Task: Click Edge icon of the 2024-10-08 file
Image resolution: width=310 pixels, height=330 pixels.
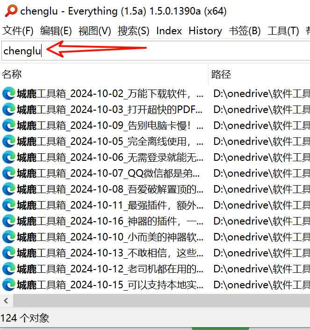Action: [9, 189]
